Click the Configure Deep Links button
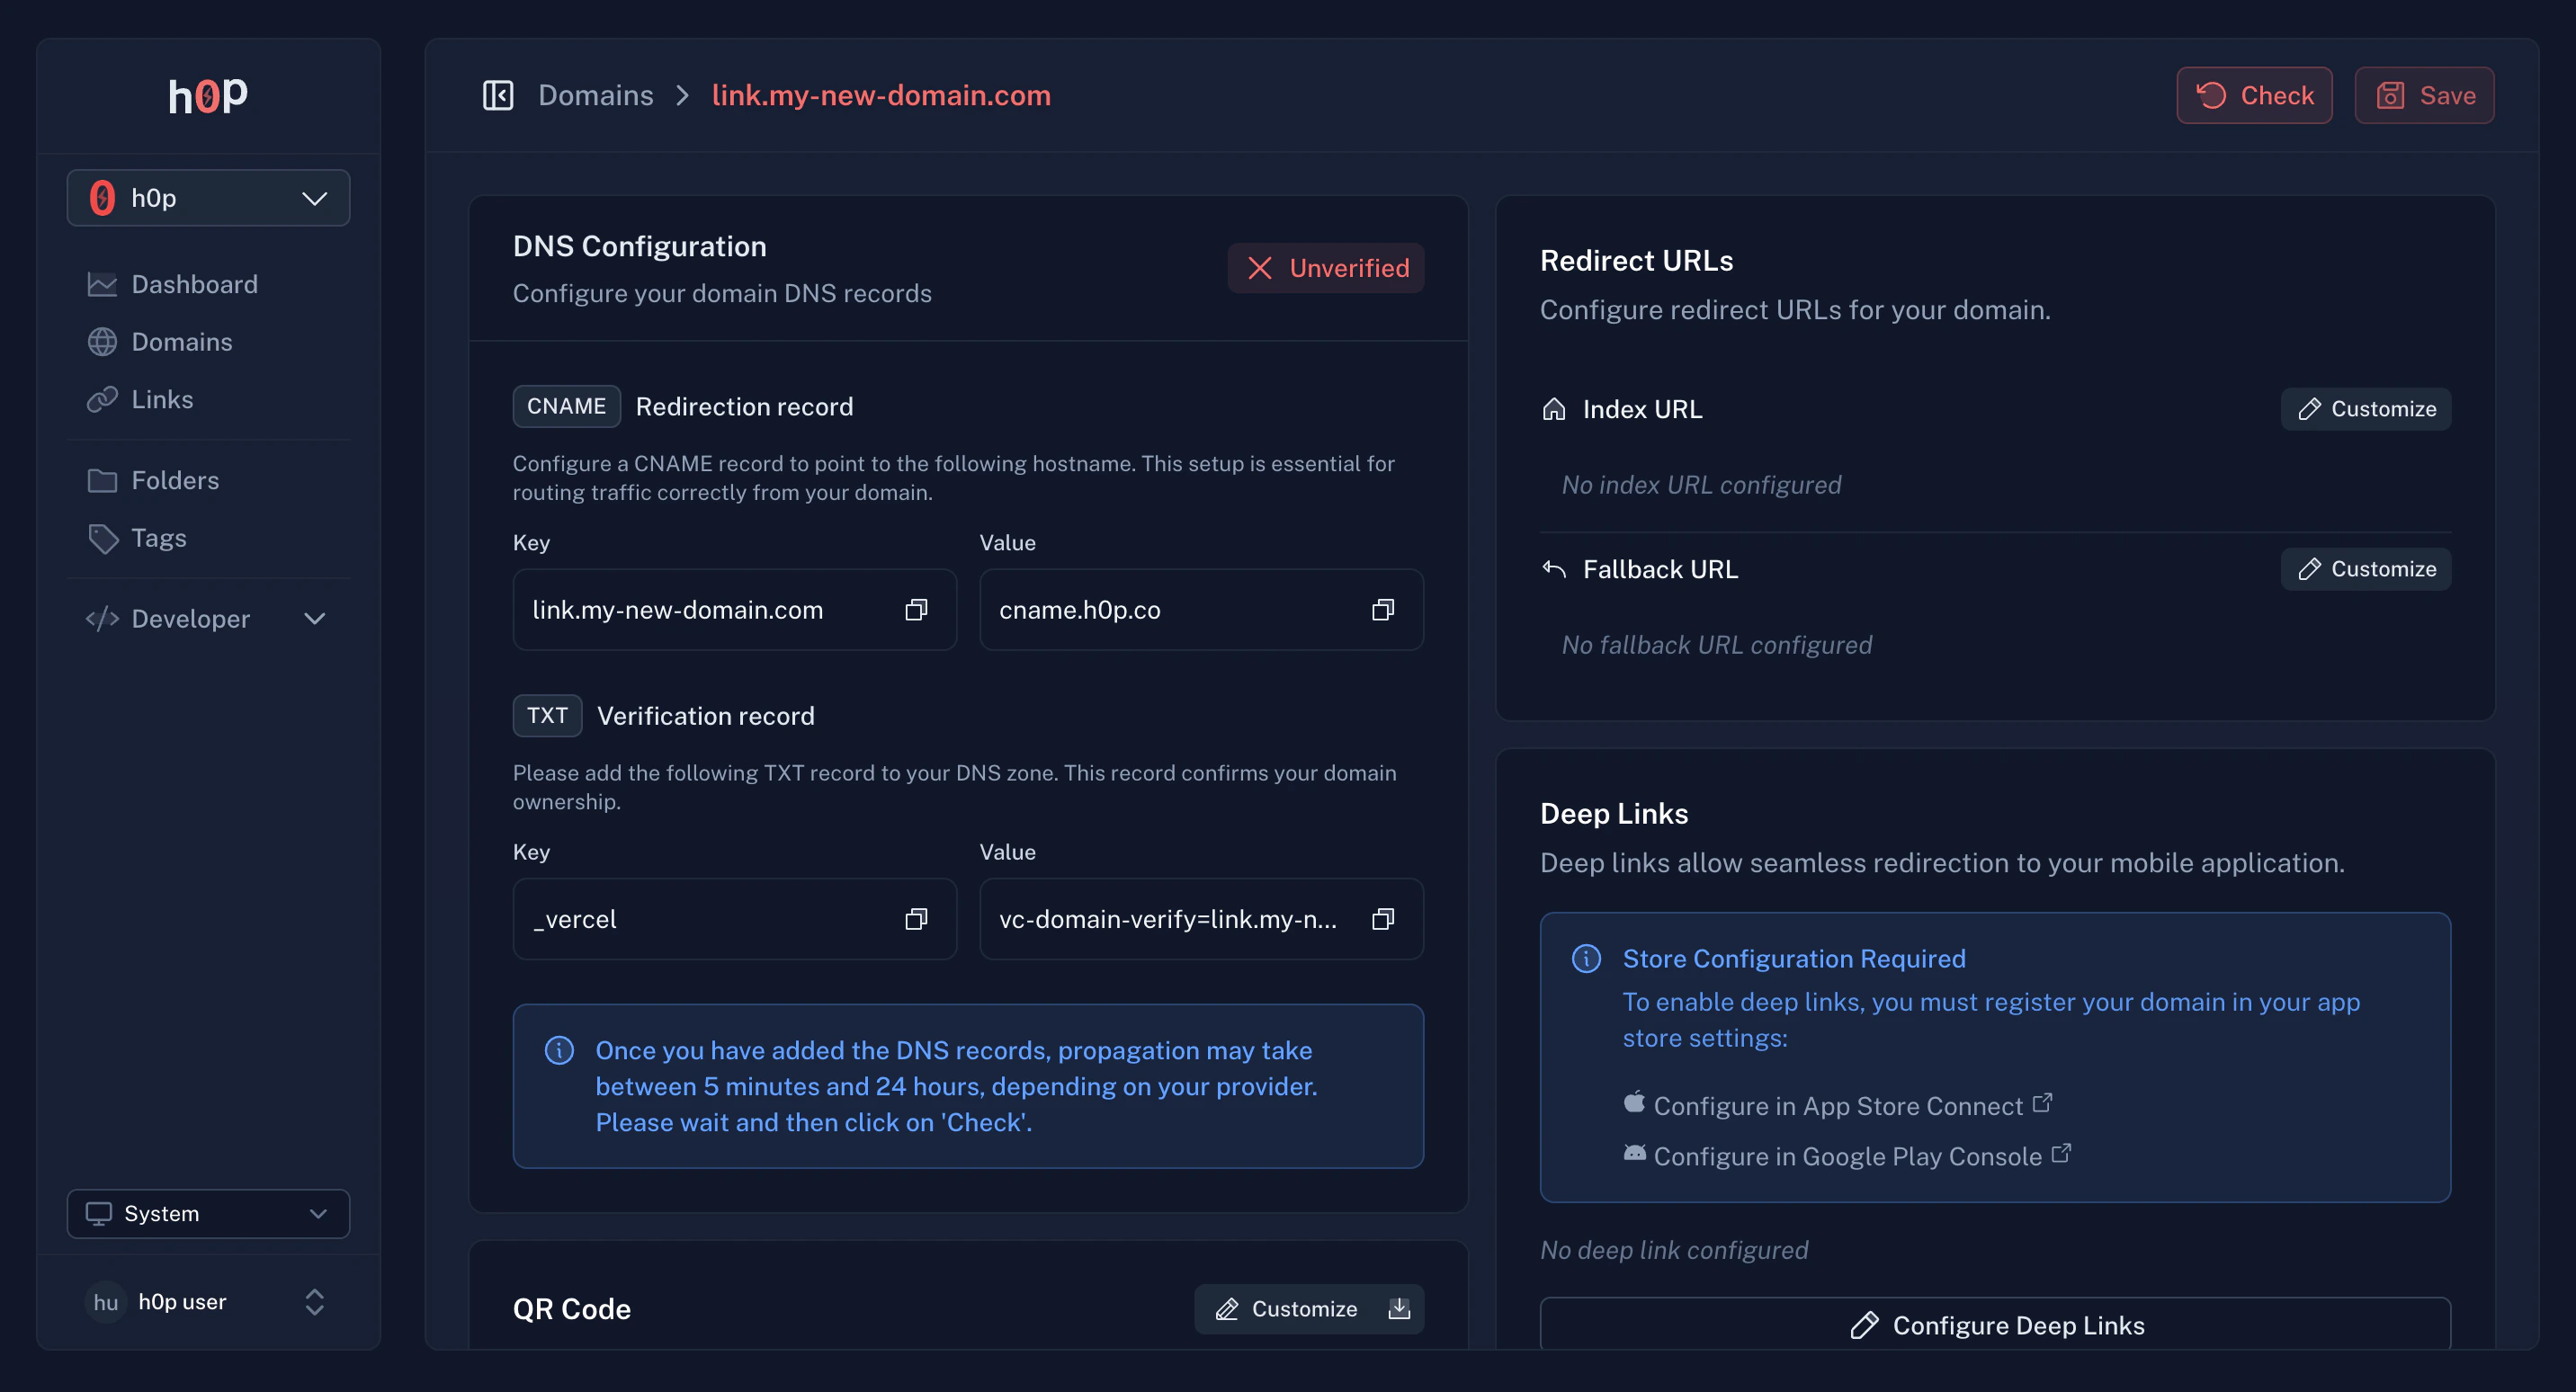Image resolution: width=2576 pixels, height=1392 pixels. pos(1995,1324)
